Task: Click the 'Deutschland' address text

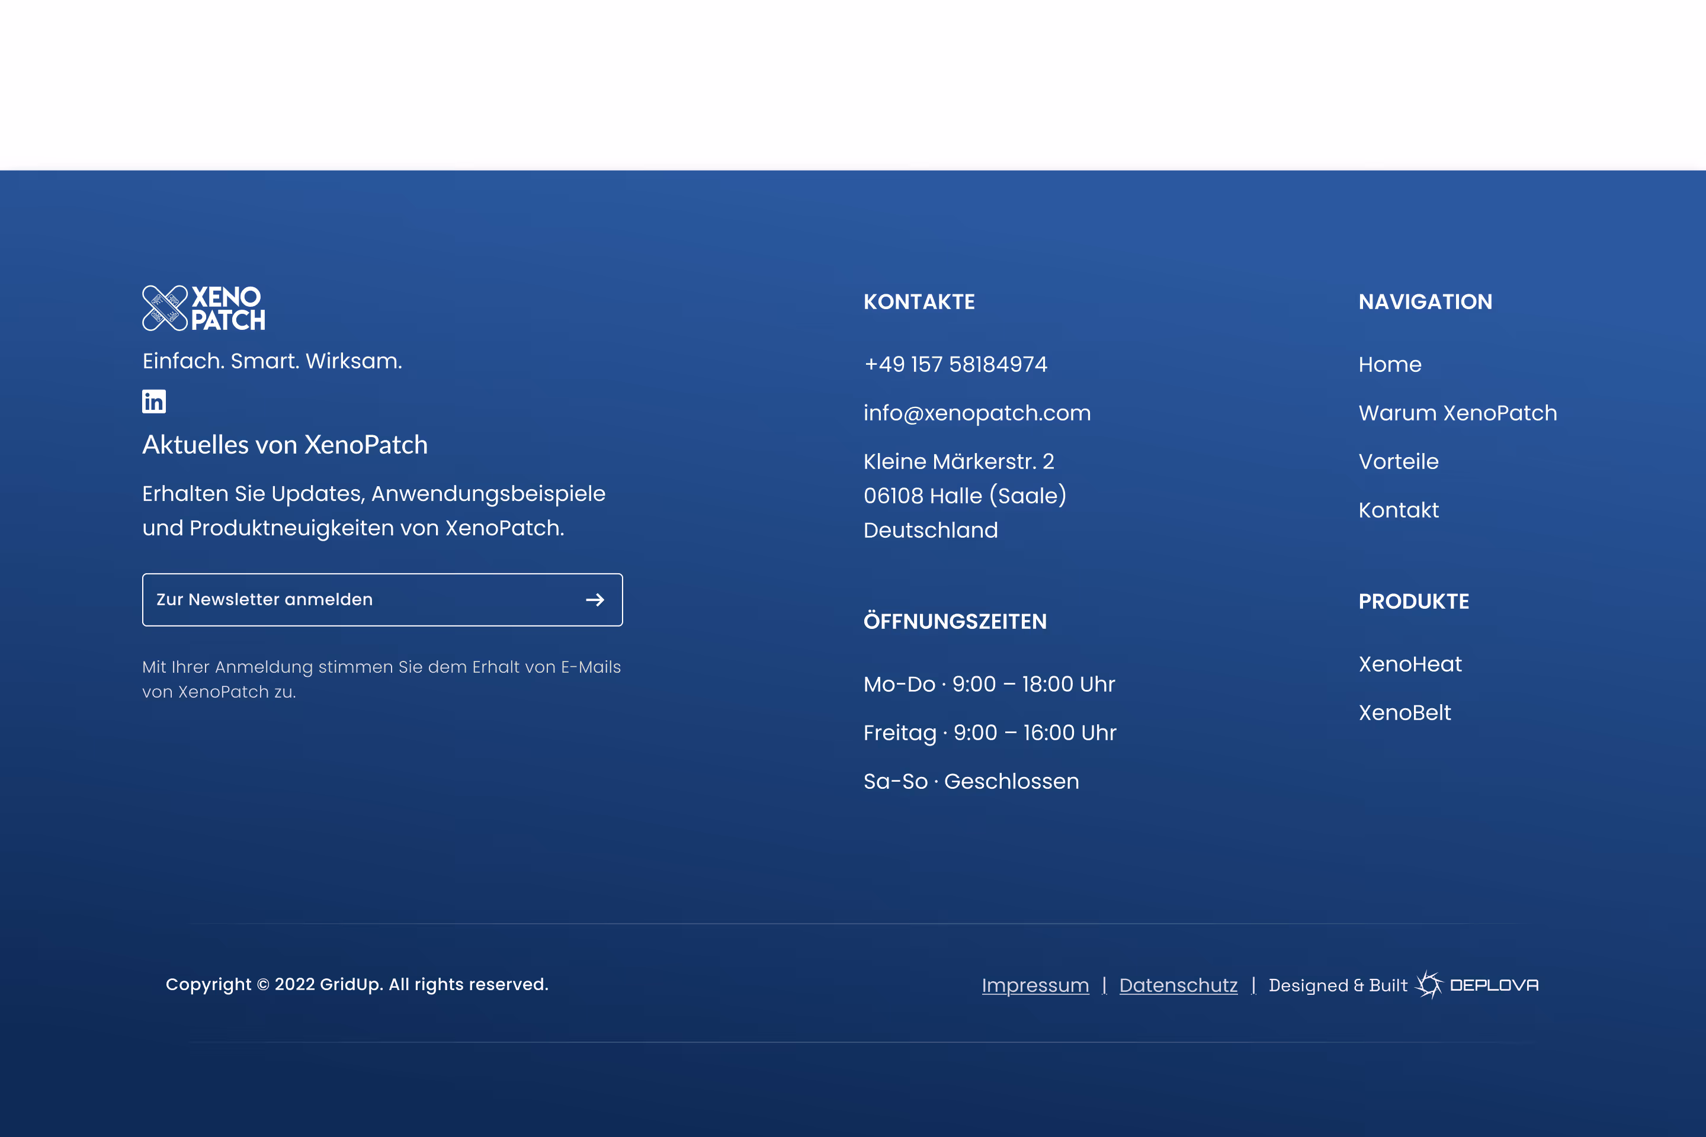Action: pyautogui.click(x=931, y=530)
